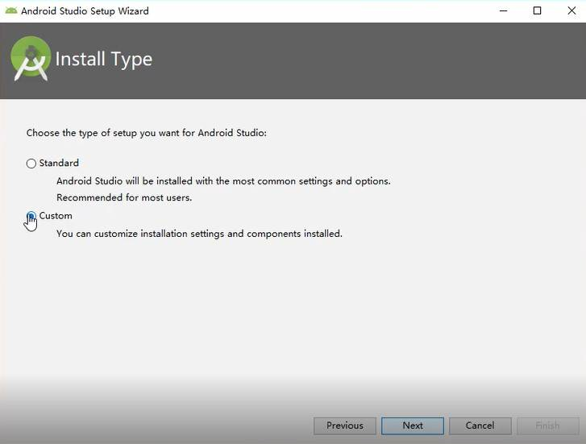Click the 'Install Type' heading
This screenshot has height=444, width=586.
[104, 60]
